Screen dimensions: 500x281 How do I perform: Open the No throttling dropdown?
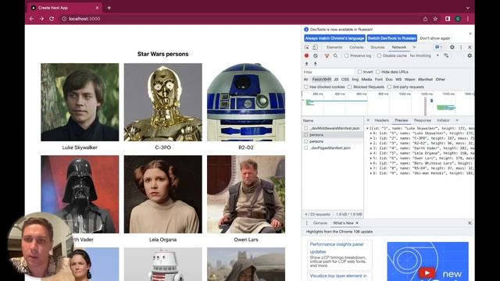(x=424, y=55)
